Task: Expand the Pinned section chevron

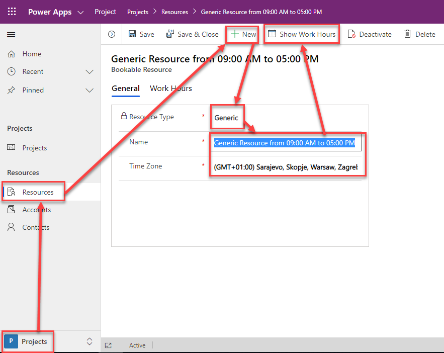Action: click(x=90, y=91)
